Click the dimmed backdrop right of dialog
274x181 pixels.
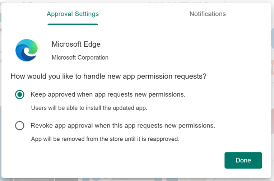[x=273, y=87]
